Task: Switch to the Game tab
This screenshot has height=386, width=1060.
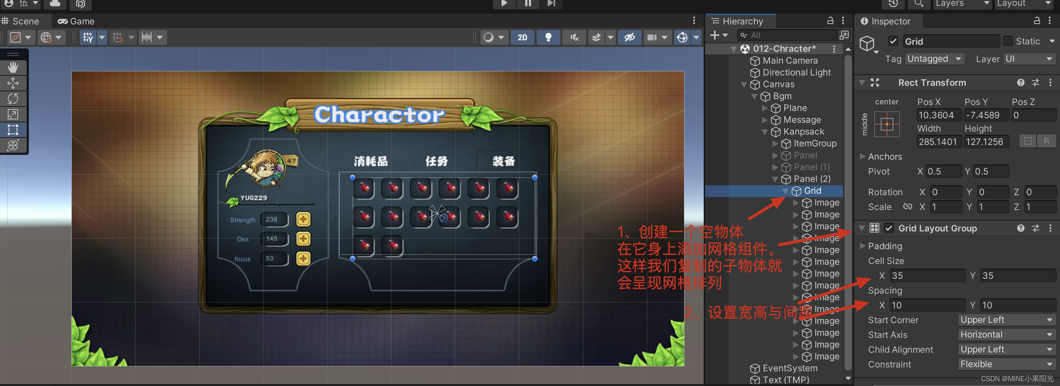Action: click(x=76, y=21)
